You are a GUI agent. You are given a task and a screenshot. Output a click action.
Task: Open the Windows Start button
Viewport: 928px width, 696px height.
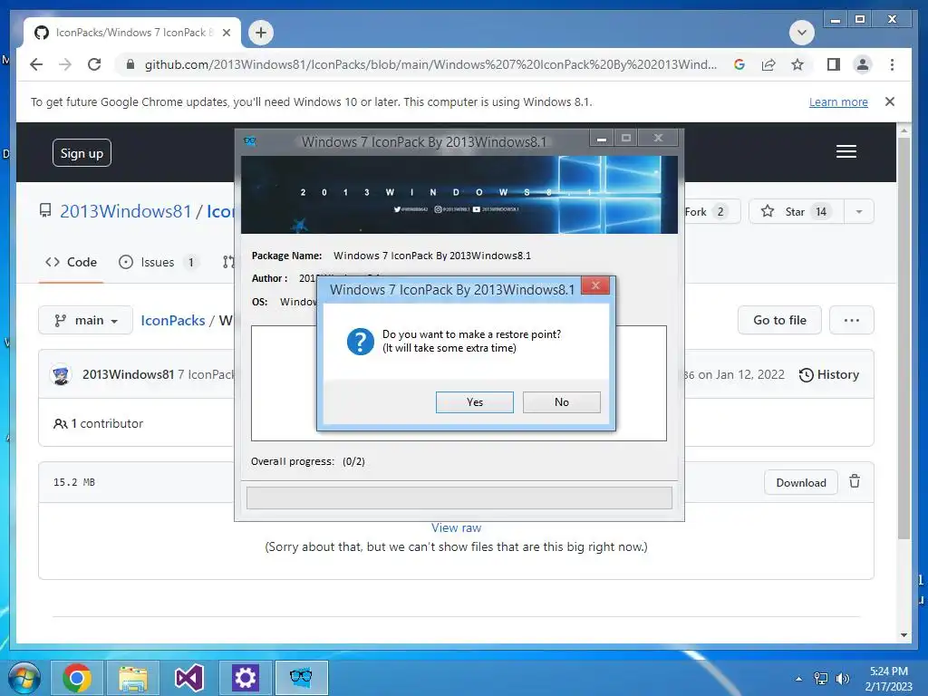click(24, 678)
